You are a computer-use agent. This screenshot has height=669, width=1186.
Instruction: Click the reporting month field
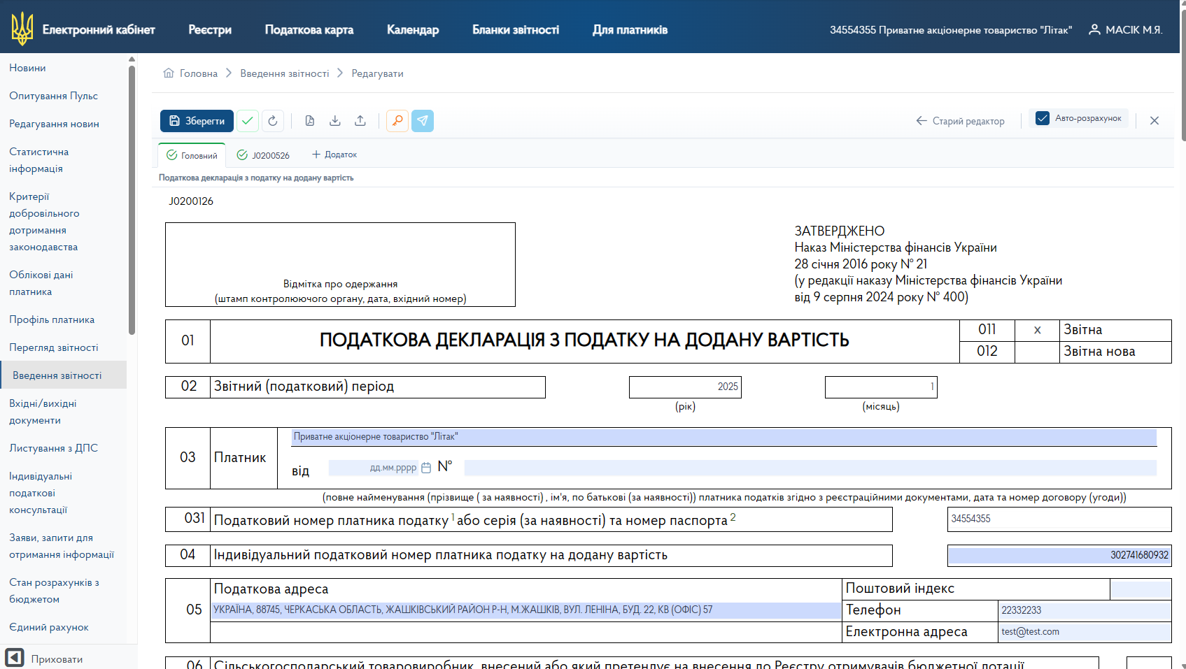(881, 387)
